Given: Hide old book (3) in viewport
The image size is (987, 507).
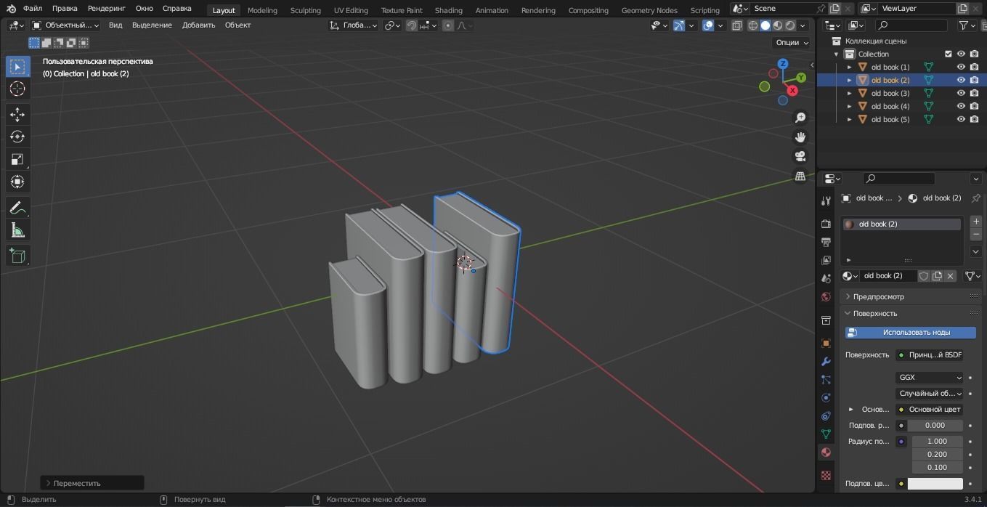Looking at the screenshot, I should [x=961, y=93].
